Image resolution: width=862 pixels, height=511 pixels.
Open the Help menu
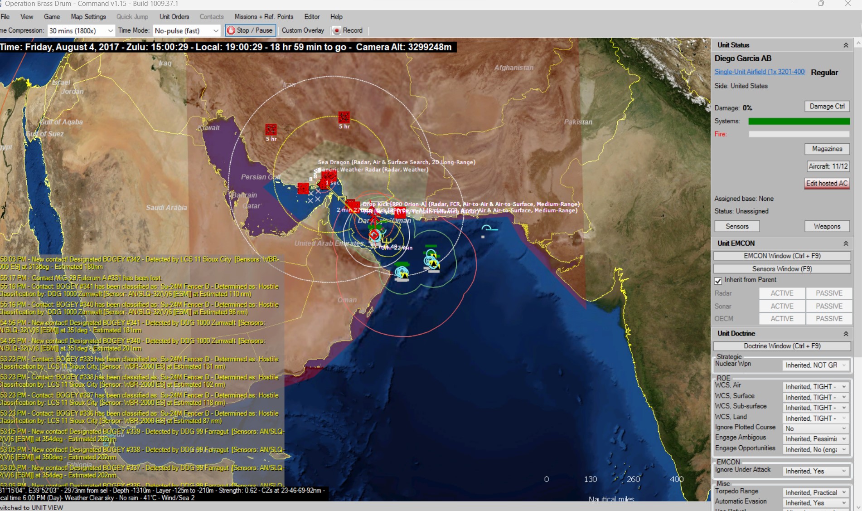[x=336, y=17]
